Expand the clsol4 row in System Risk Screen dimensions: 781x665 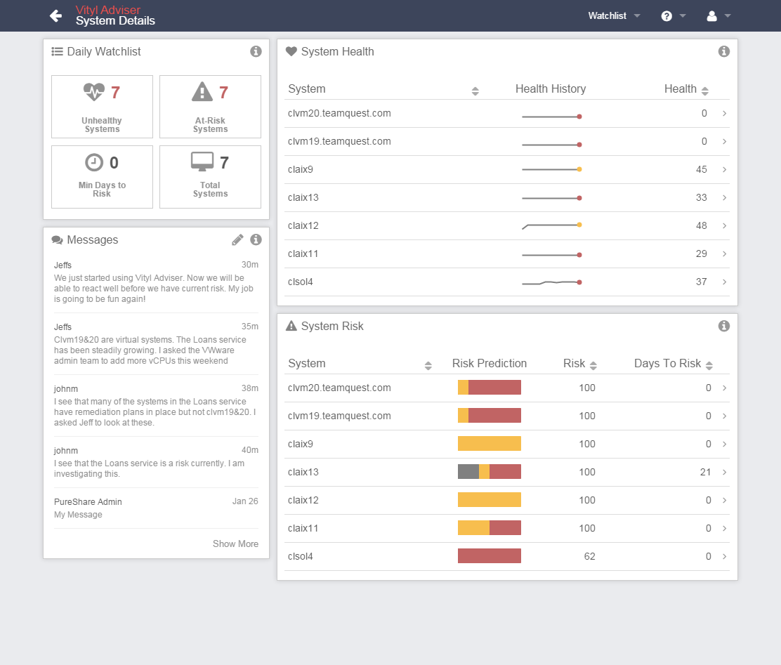724,556
